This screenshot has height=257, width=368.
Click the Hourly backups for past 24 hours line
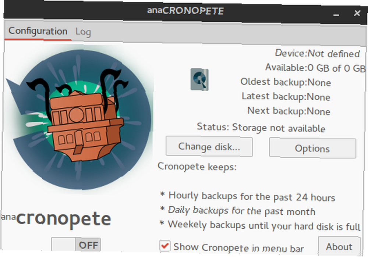pyautogui.click(x=247, y=196)
